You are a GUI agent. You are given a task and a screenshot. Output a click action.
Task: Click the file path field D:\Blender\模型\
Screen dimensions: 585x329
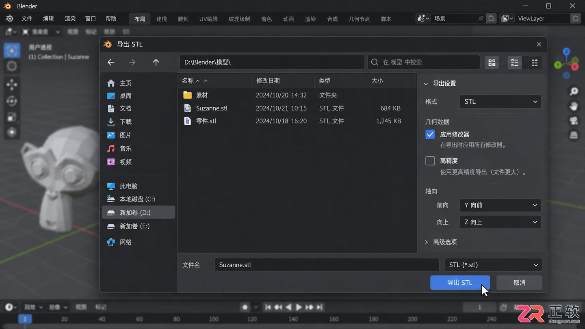pos(272,62)
